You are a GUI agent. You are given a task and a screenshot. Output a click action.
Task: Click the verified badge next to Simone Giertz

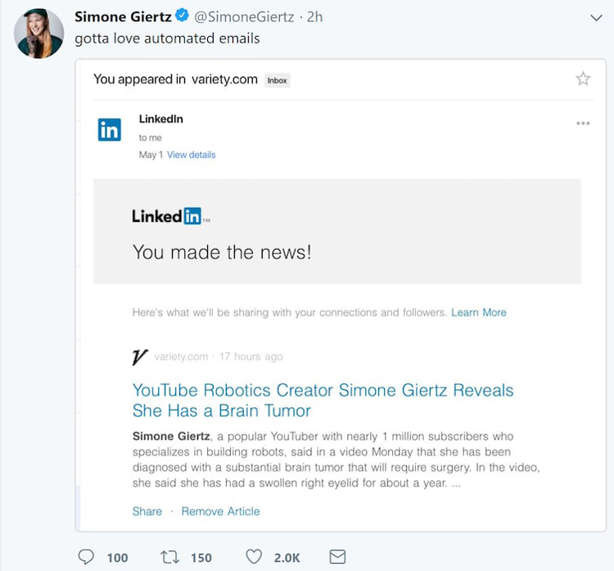click(x=183, y=17)
